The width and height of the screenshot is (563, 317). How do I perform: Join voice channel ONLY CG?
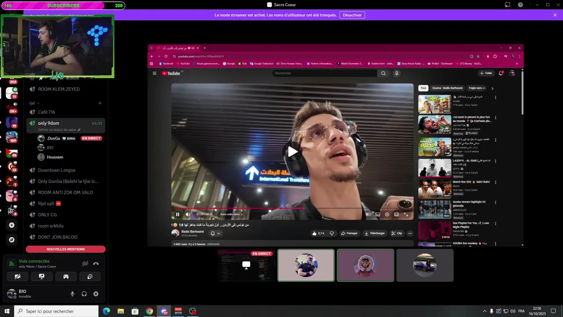coord(66,214)
